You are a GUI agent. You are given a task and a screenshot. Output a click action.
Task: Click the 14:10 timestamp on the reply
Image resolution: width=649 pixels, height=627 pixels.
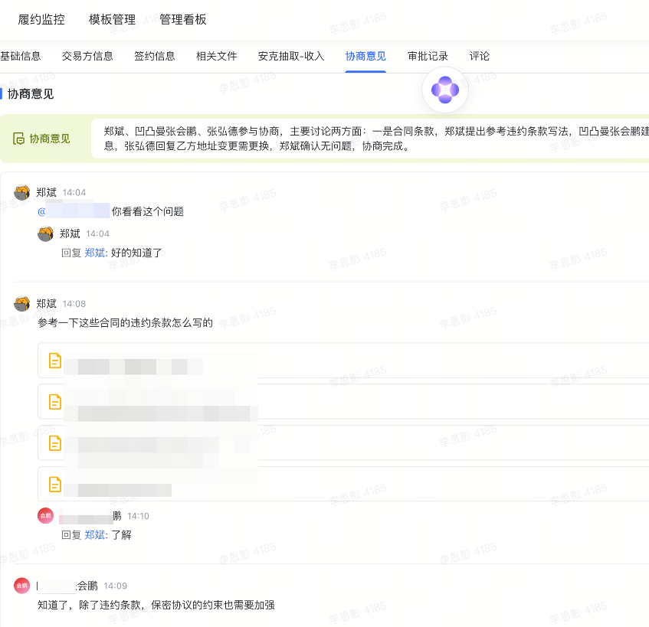(138, 516)
